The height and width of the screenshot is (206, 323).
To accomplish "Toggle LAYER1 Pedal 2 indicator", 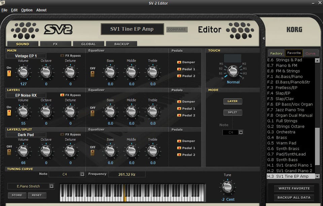I will point(179,115).
